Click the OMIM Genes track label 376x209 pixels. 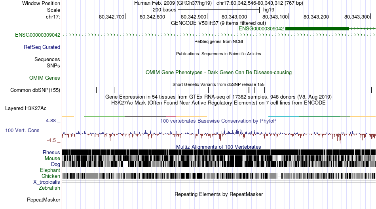[x=45, y=78]
